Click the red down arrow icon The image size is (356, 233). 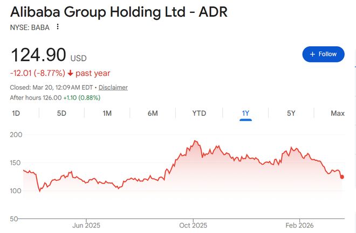tap(70, 73)
